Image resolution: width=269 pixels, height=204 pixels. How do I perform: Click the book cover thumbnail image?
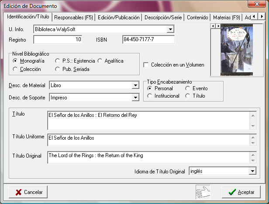(237, 49)
